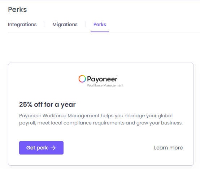200x169 pixels.
Task: Click the Payoneer rainbow ring icon
Action: [82, 79]
